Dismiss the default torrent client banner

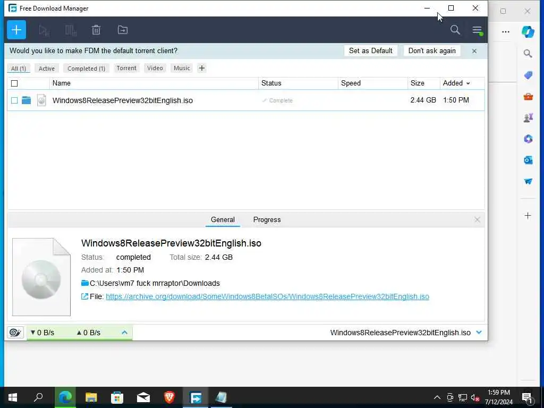pos(474,51)
